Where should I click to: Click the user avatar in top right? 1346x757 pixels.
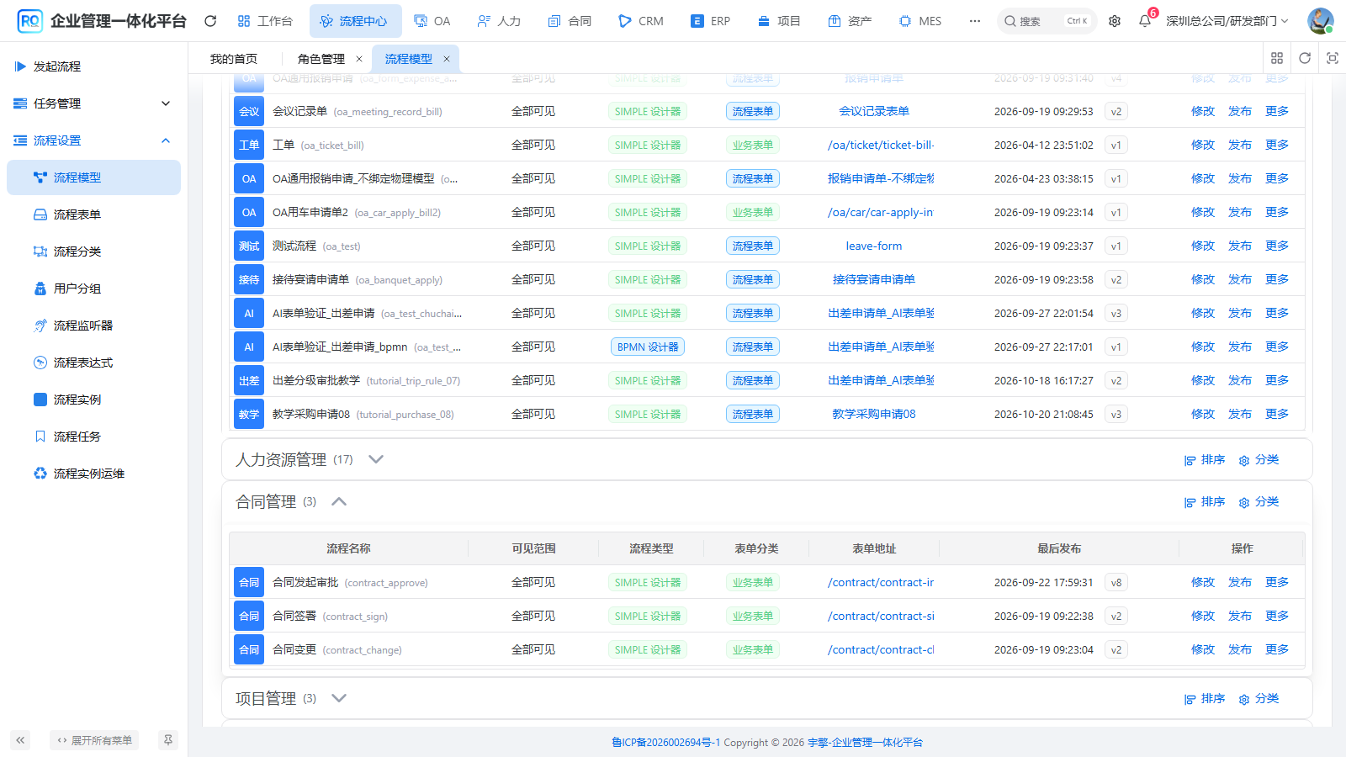click(1320, 21)
